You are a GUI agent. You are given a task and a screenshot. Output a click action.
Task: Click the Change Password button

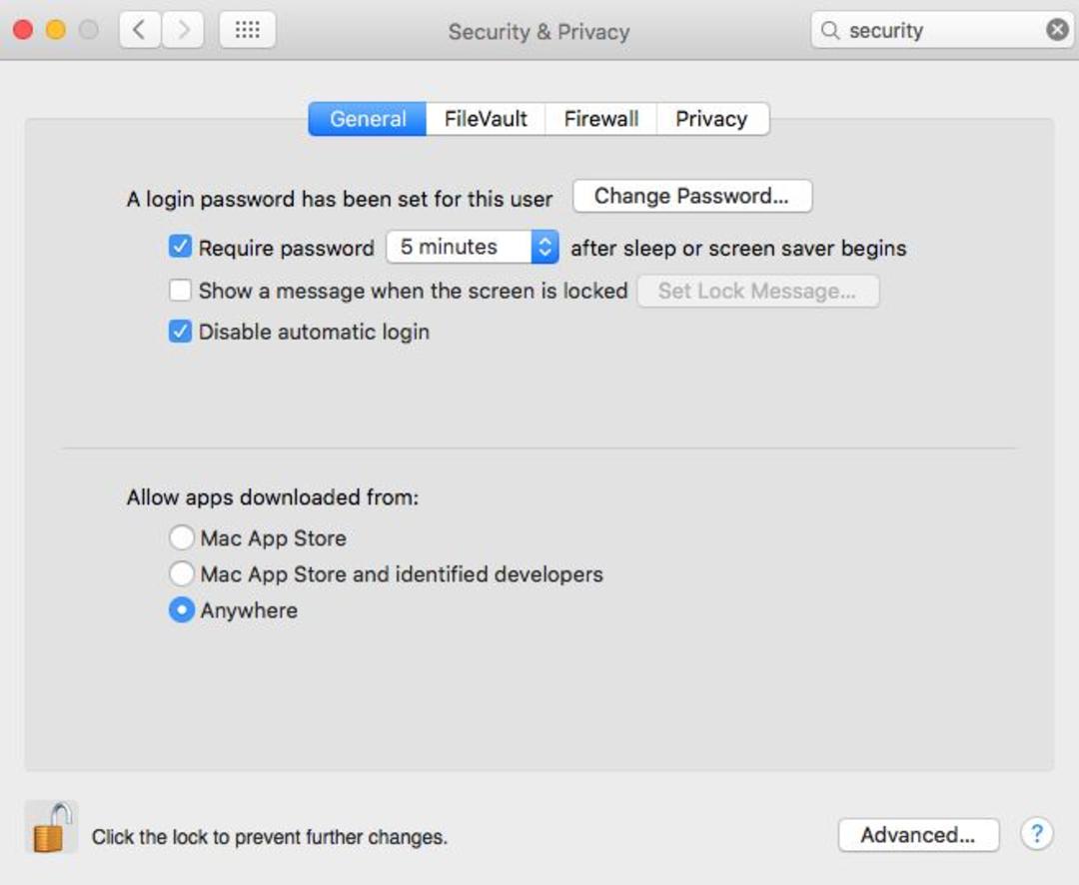[692, 196]
